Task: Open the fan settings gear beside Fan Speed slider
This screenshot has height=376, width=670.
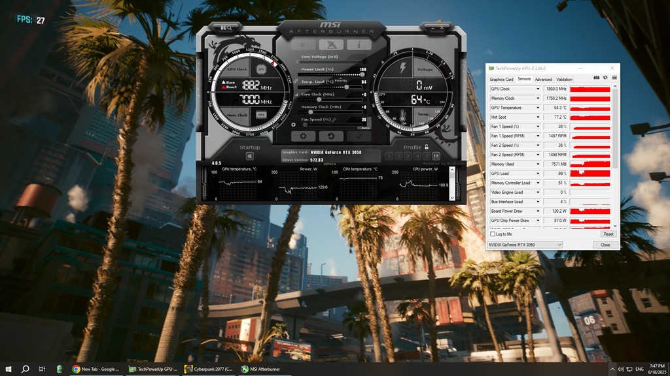Action: 294,125
